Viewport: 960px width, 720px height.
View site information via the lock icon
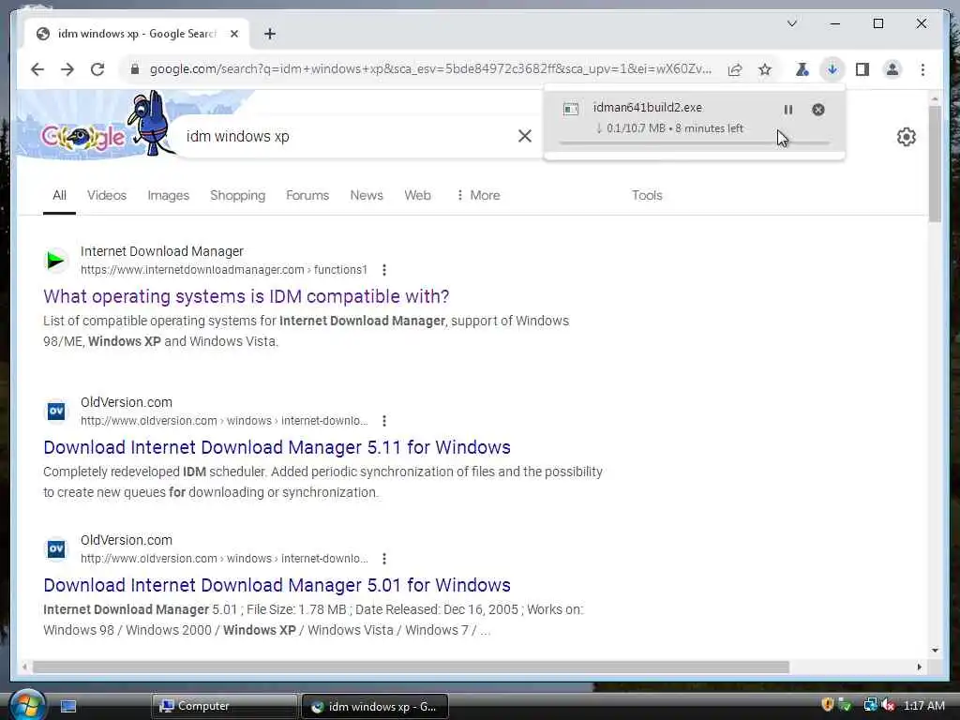coord(135,69)
